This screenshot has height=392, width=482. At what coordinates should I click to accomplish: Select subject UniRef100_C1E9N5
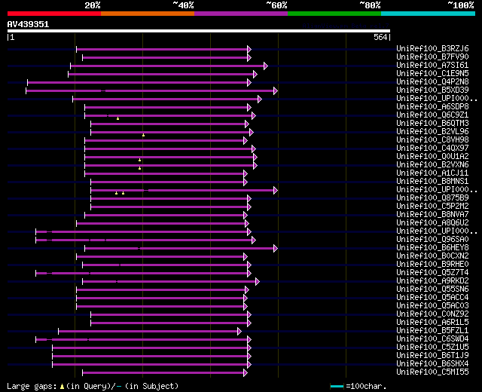click(x=432, y=74)
